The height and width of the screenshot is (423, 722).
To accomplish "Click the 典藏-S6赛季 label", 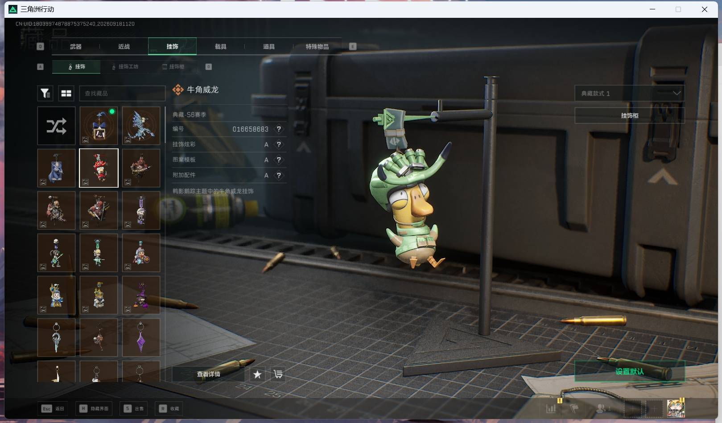I will 190,115.
